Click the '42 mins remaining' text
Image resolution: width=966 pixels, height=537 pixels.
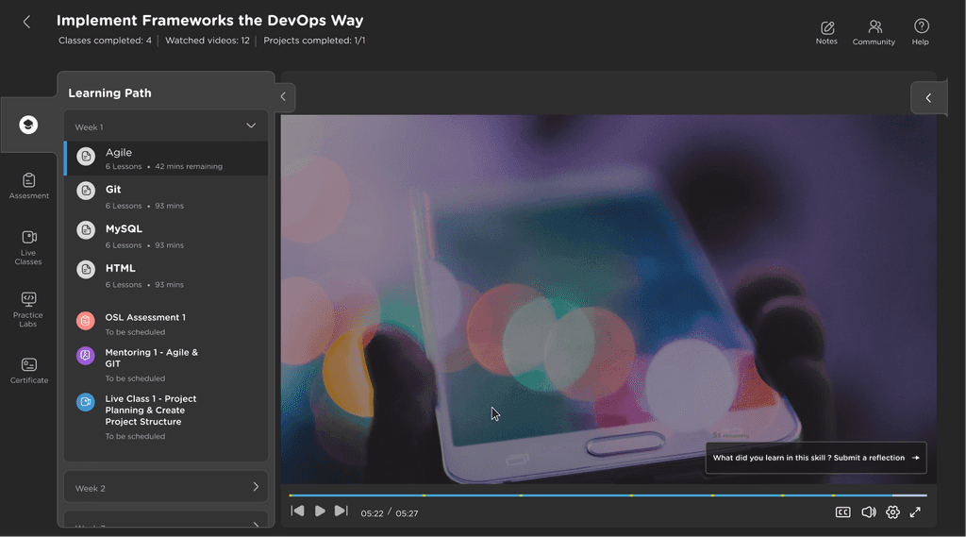pos(189,166)
